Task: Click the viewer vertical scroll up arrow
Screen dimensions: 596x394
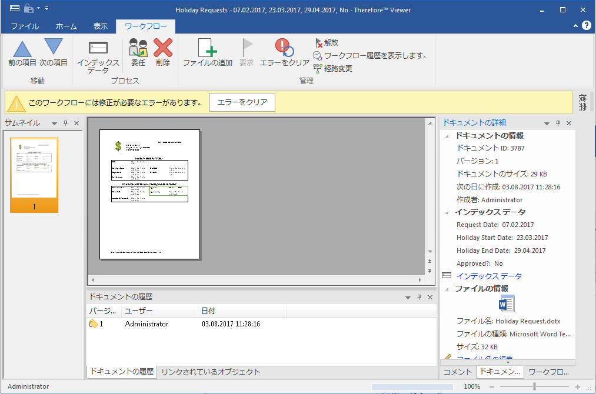Action: pyautogui.click(x=430, y=123)
